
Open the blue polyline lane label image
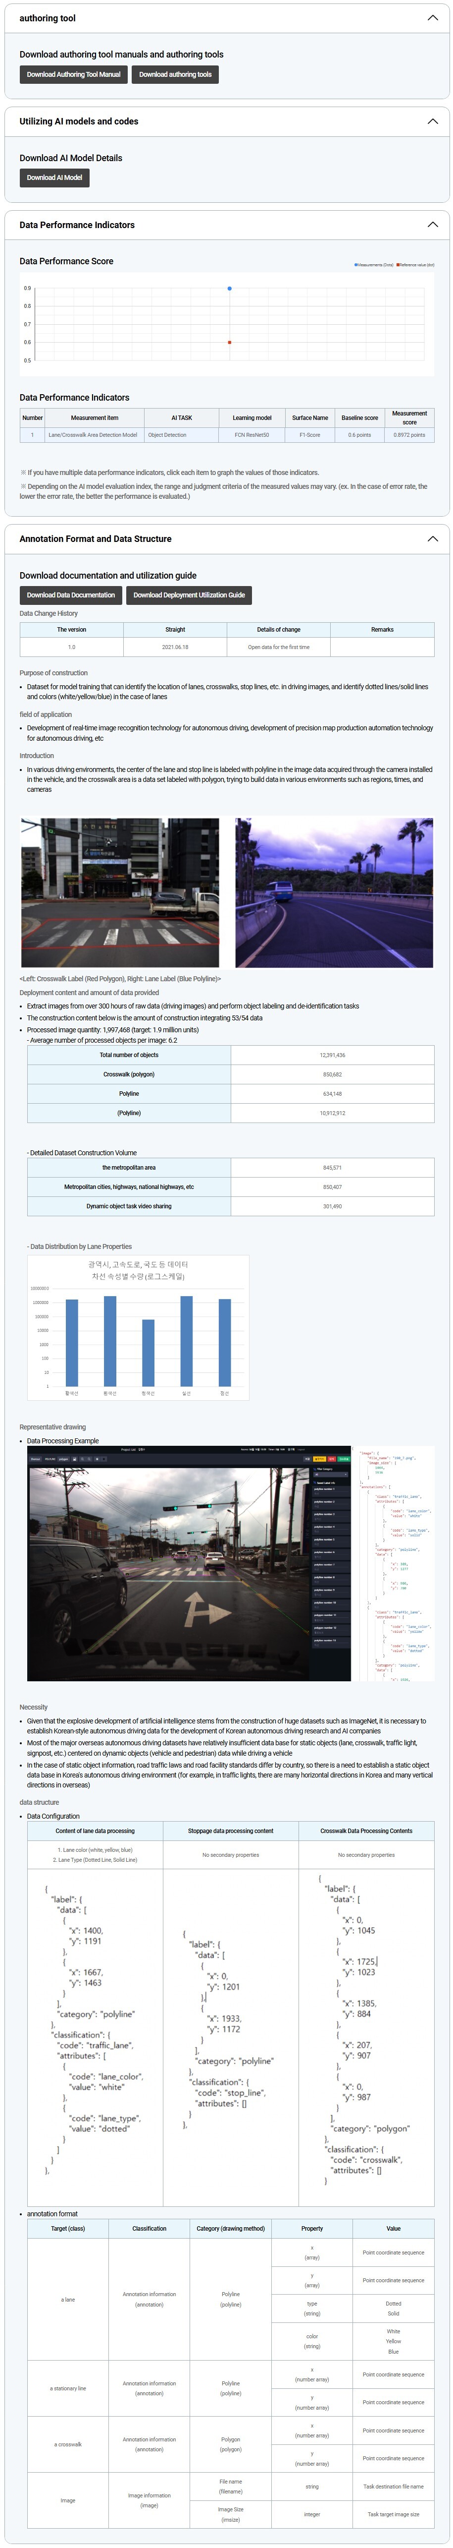334,892
